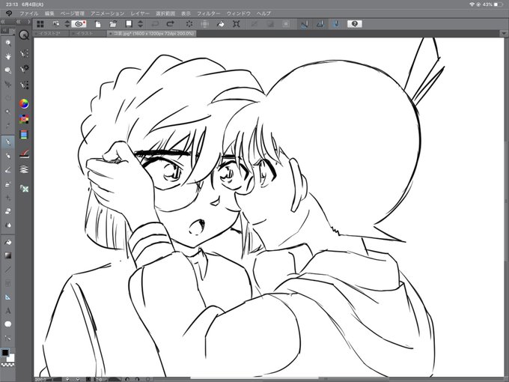Open the レイヤー menu

pos(139,13)
